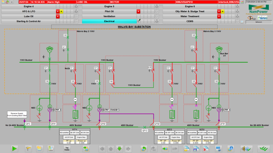Toggle NE Auto/Man in GCP 4 panel
Image resolution: width=273 pixels, height=153 pixels.
click(64, 132)
